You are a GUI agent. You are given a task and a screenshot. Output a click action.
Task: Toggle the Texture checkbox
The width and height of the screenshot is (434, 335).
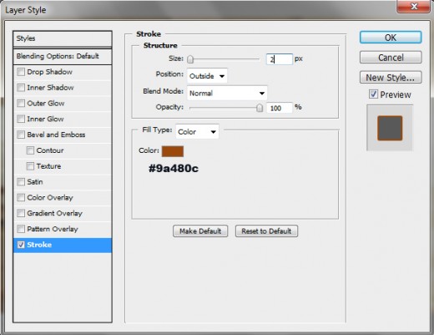pyautogui.click(x=30, y=166)
